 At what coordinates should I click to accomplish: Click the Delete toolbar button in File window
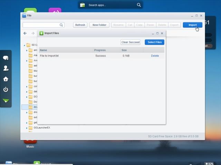point(162,25)
